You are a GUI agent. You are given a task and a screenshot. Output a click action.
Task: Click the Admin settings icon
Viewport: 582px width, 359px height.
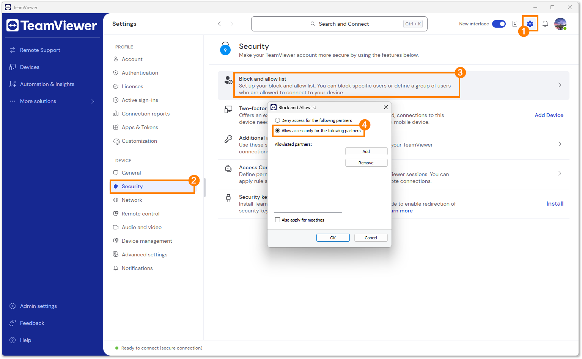coord(13,306)
